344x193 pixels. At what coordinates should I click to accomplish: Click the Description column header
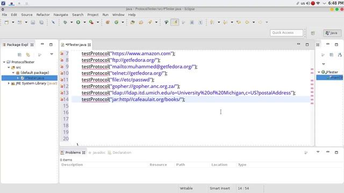point(72,165)
